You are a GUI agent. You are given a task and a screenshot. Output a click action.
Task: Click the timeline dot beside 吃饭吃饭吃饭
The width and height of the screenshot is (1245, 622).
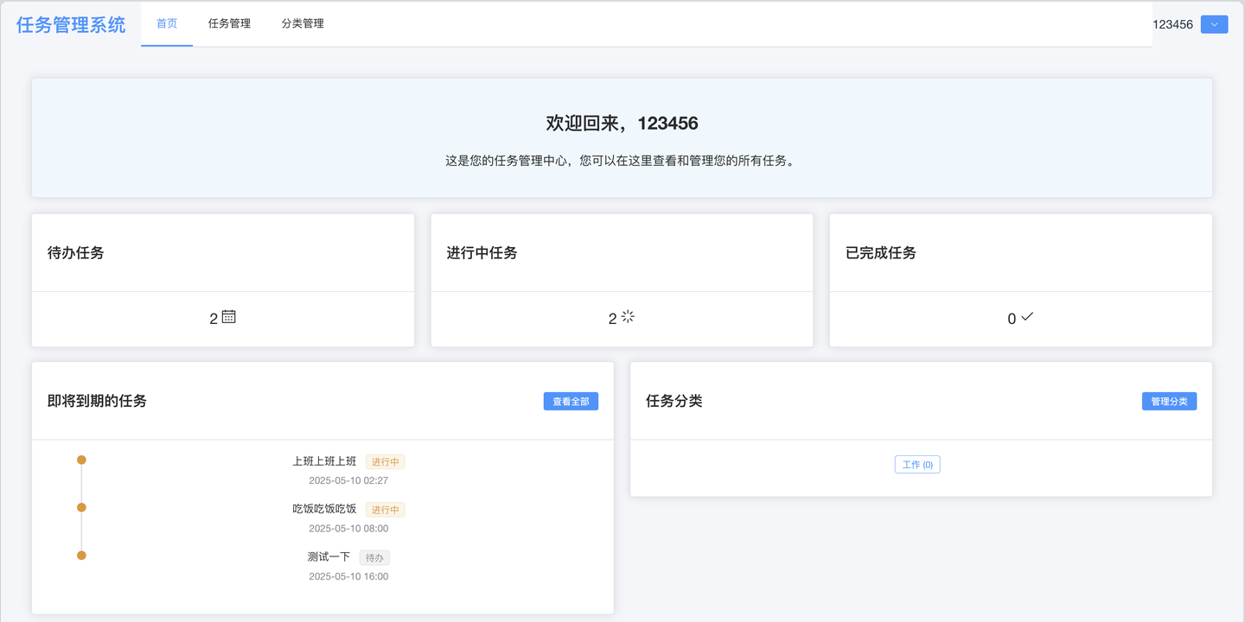coord(81,508)
